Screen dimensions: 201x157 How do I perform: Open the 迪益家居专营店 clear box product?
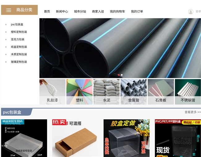click(x=24, y=138)
